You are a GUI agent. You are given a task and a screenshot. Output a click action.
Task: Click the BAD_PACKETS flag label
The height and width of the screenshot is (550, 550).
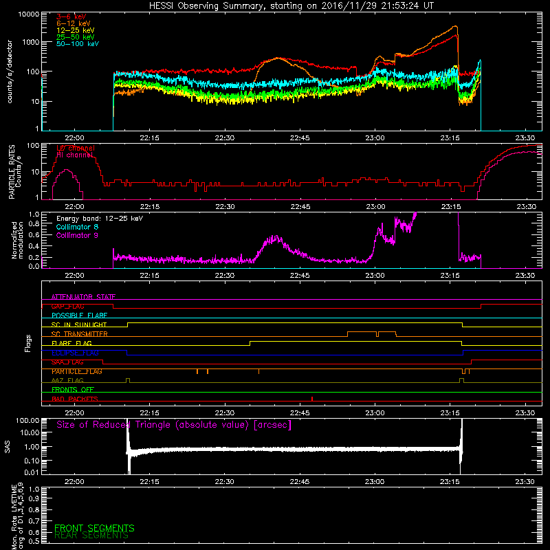(x=75, y=399)
